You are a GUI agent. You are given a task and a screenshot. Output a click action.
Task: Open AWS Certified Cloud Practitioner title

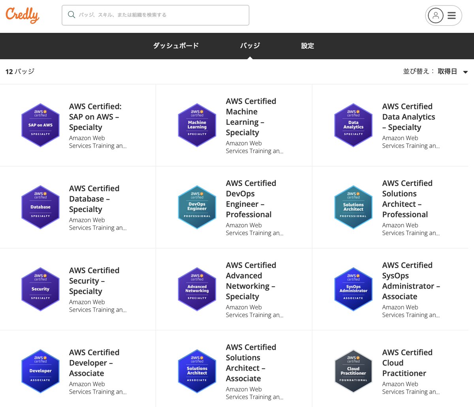click(x=408, y=363)
